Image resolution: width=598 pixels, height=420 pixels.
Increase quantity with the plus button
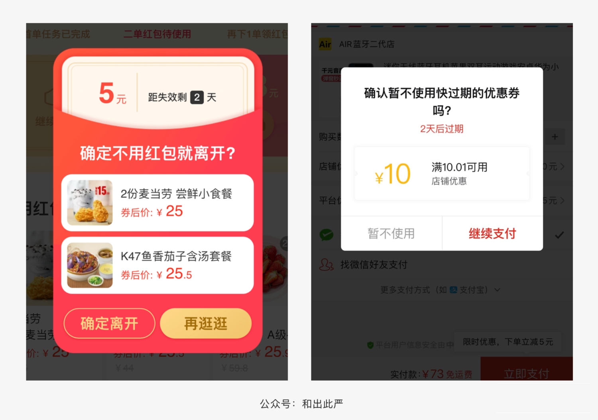coord(555,137)
